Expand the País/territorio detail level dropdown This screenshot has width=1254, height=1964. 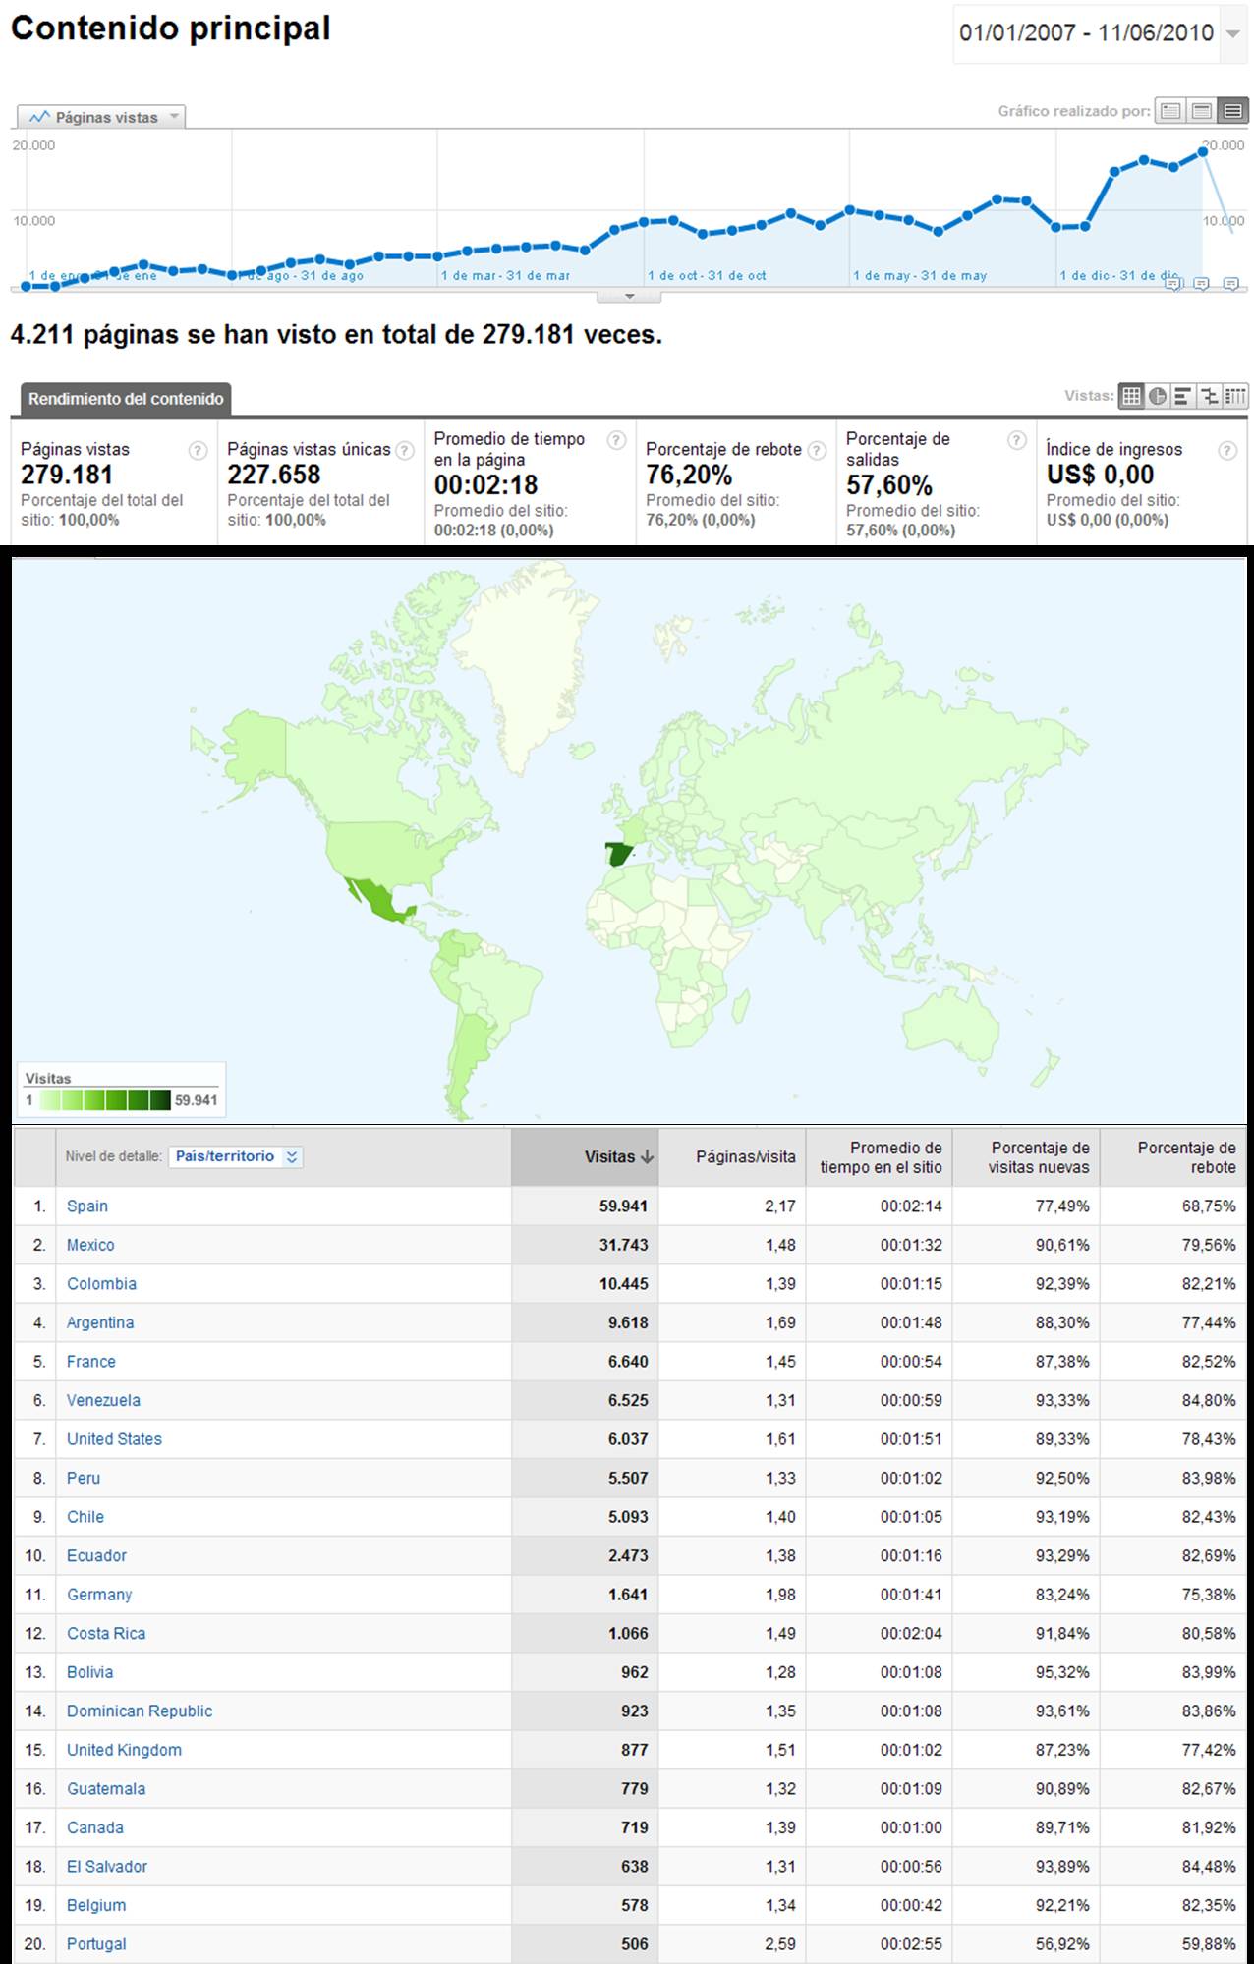pyautogui.click(x=236, y=1156)
